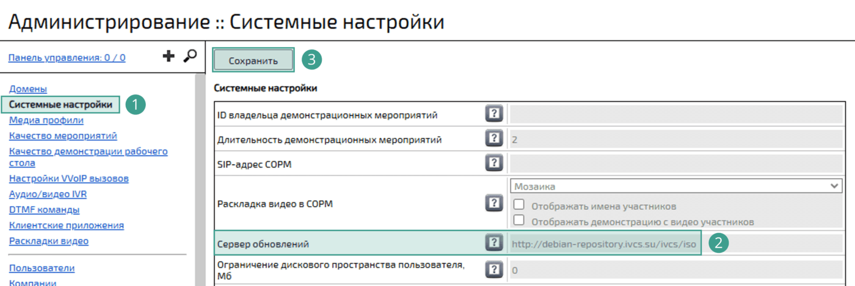Click the SIP-адрес СОРМ input field
855x286 pixels.
point(676,163)
